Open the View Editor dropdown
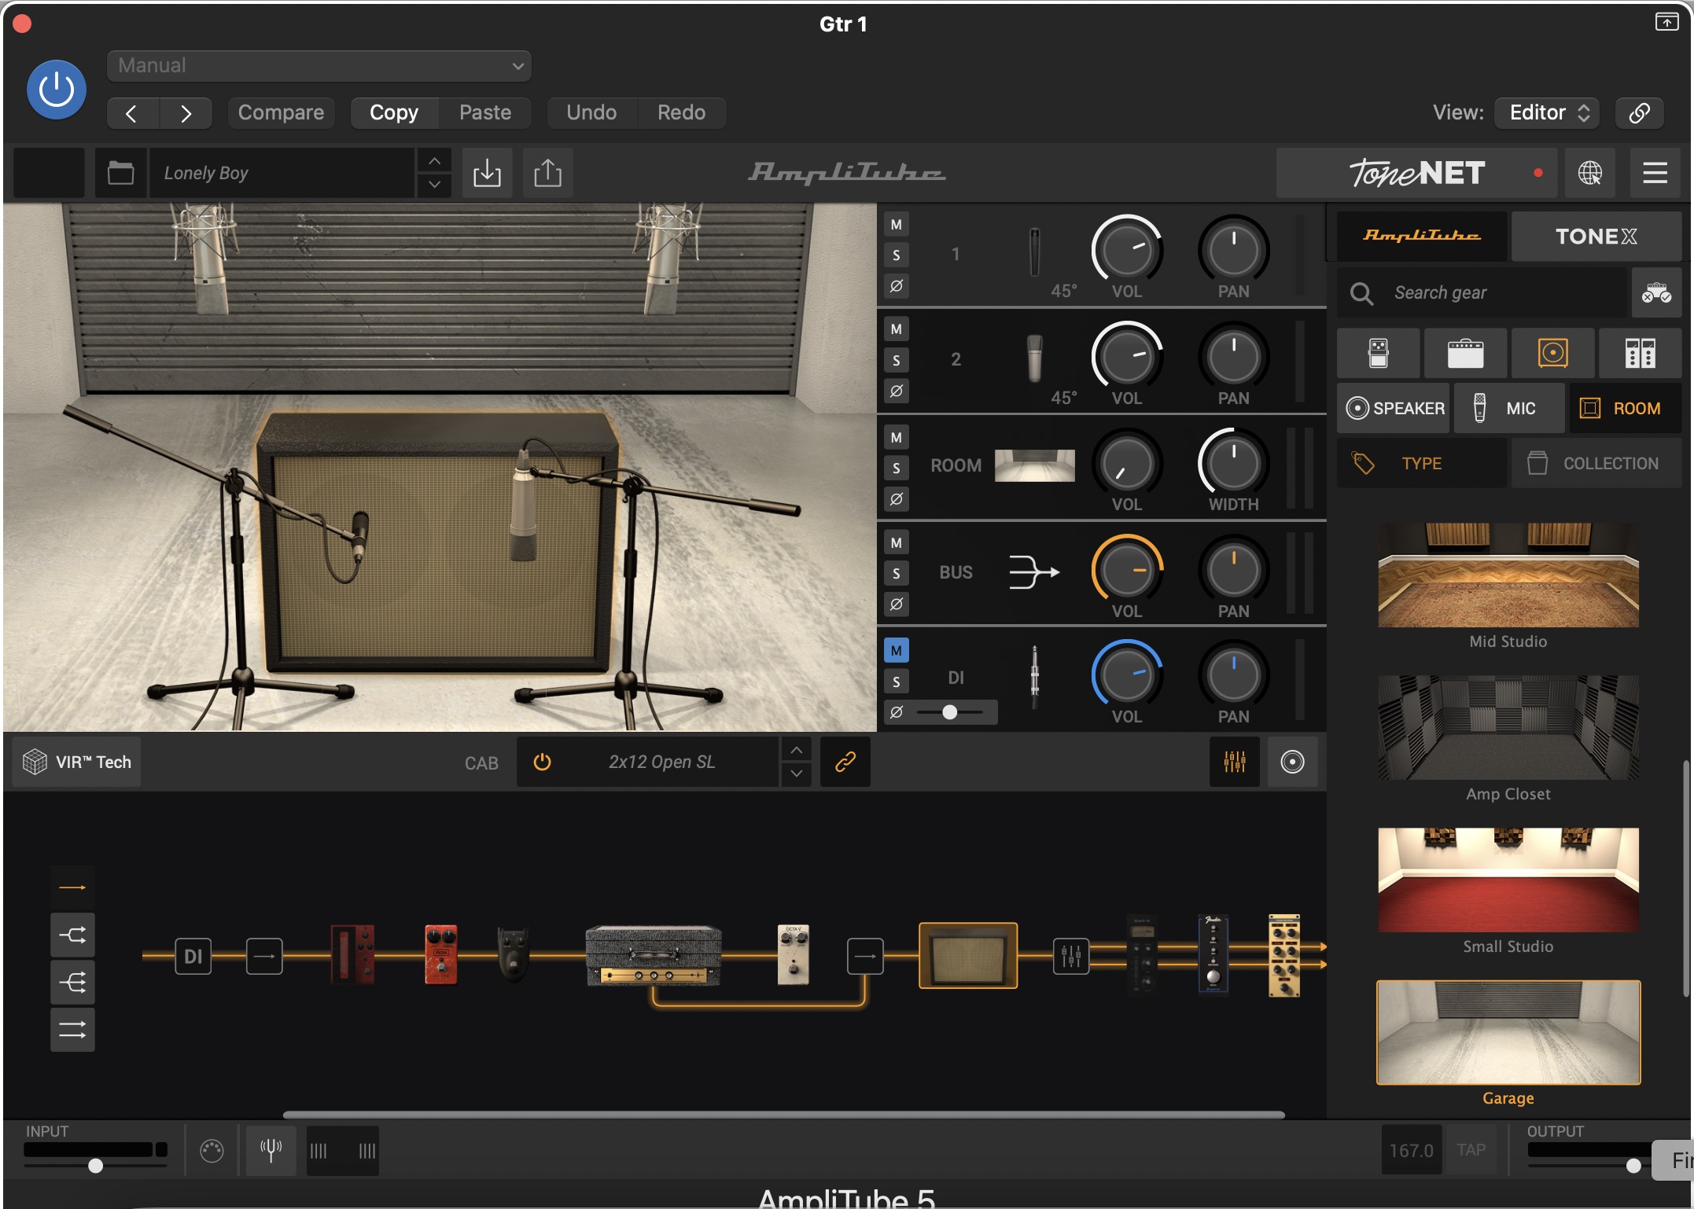This screenshot has width=1694, height=1209. click(x=1548, y=112)
